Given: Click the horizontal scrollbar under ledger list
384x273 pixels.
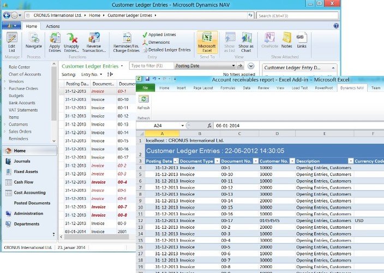Looking at the screenshot, I should (x=97, y=237).
